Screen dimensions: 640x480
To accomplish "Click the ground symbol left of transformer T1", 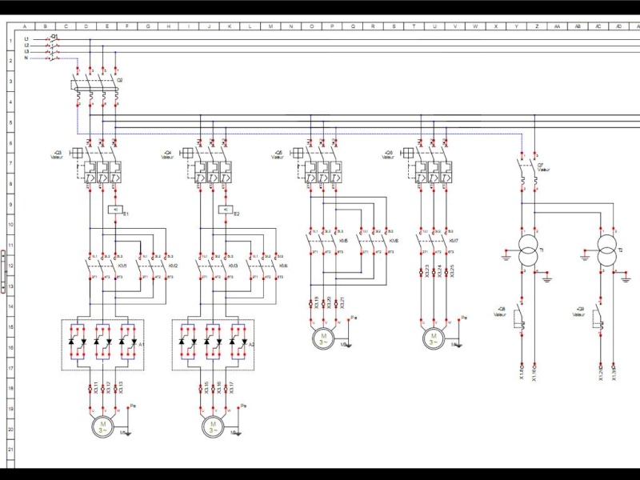I will [x=506, y=255].
